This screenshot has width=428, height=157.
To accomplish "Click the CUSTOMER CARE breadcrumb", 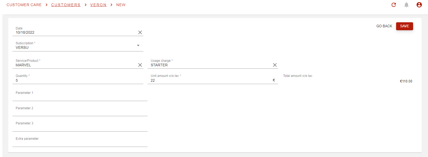I will coord(24,5).
